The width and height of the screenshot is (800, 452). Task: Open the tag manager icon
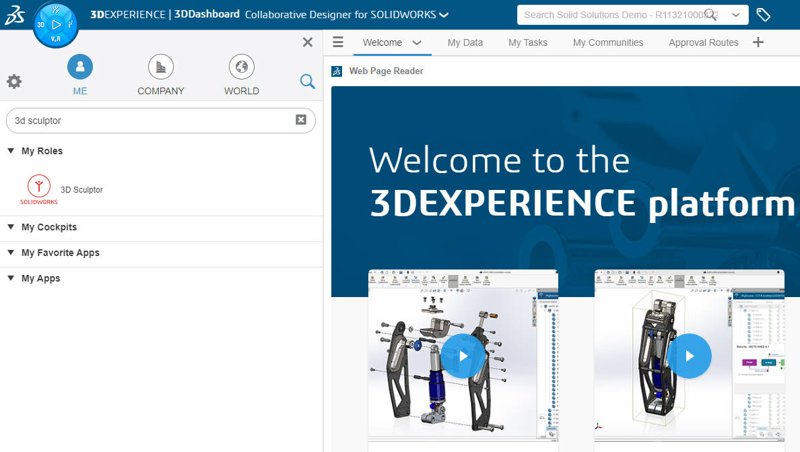pyautogui.click(x=763, y=13)
